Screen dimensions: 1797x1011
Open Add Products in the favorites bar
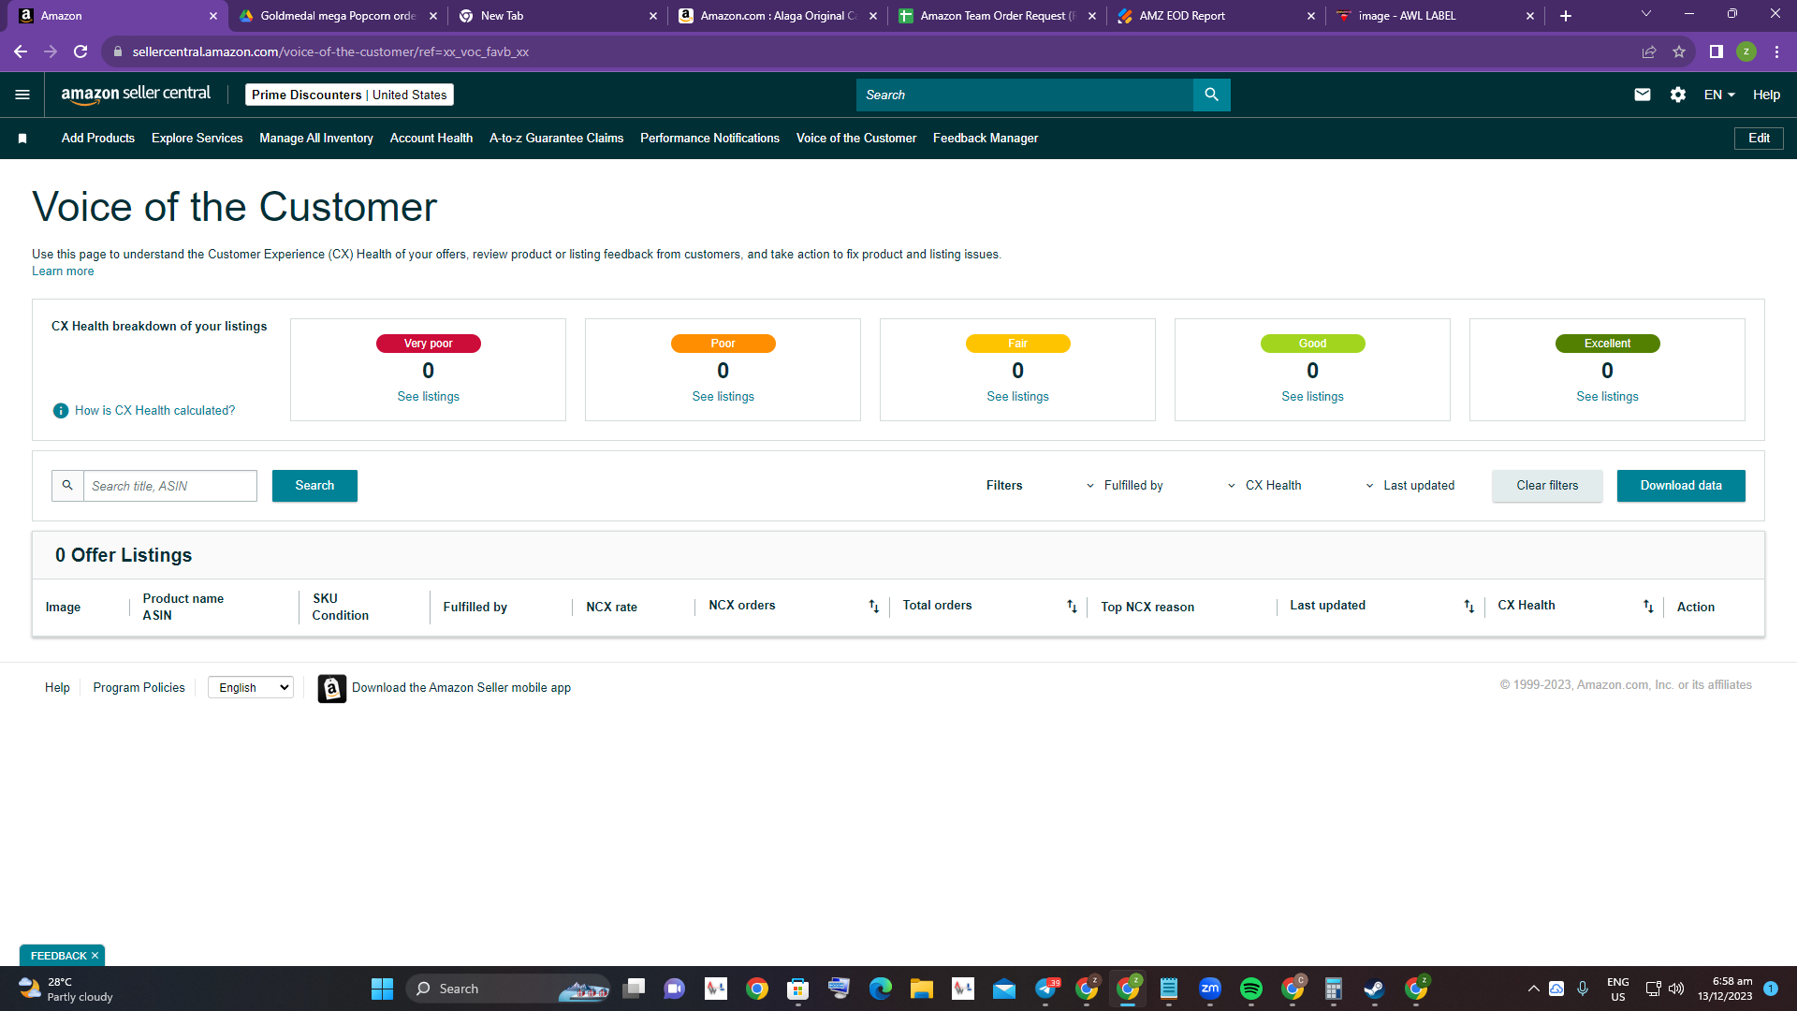(98, 139)
